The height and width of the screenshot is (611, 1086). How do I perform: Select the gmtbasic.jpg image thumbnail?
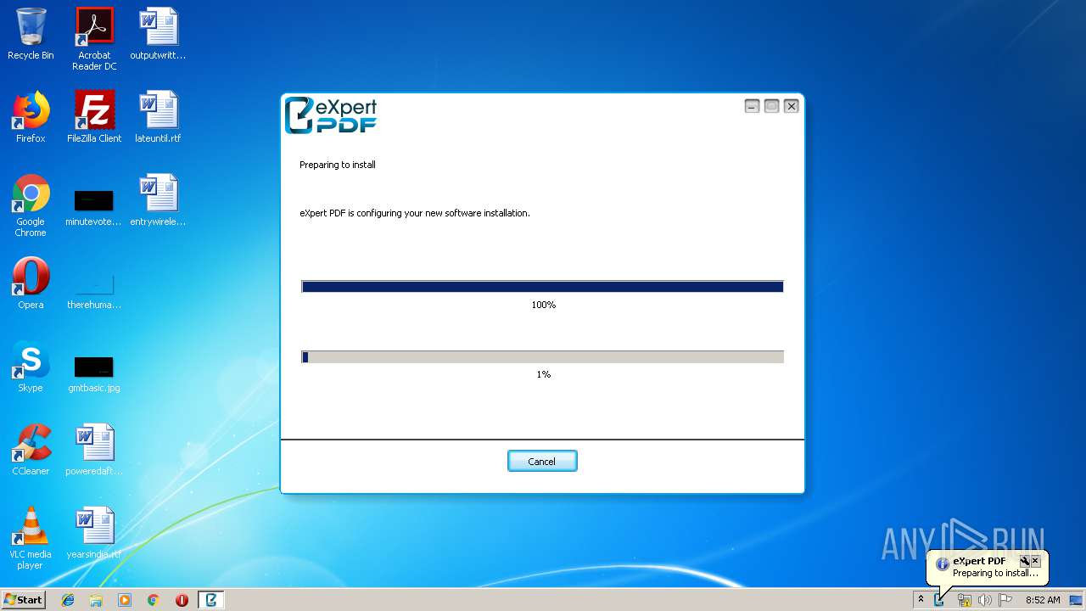pos(94,373)
